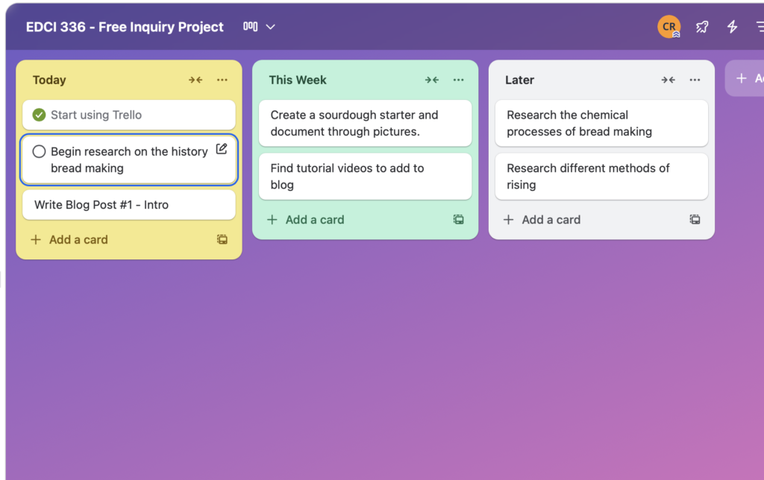Open the CR member avatar
This screenshot has width=764, height=480.
(668, 27)
